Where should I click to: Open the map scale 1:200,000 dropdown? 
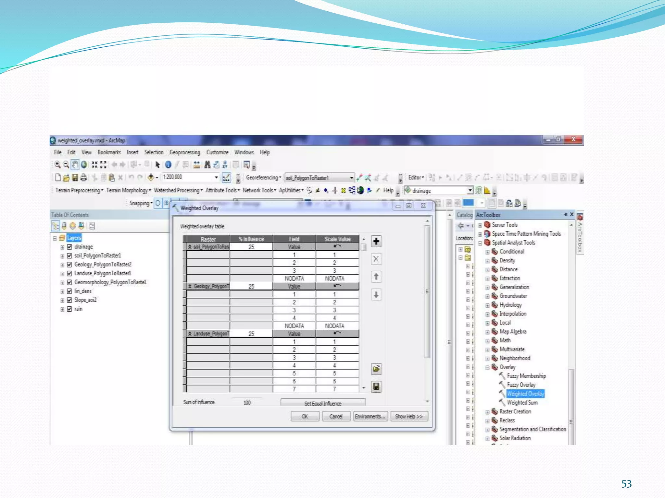(216, 177)
